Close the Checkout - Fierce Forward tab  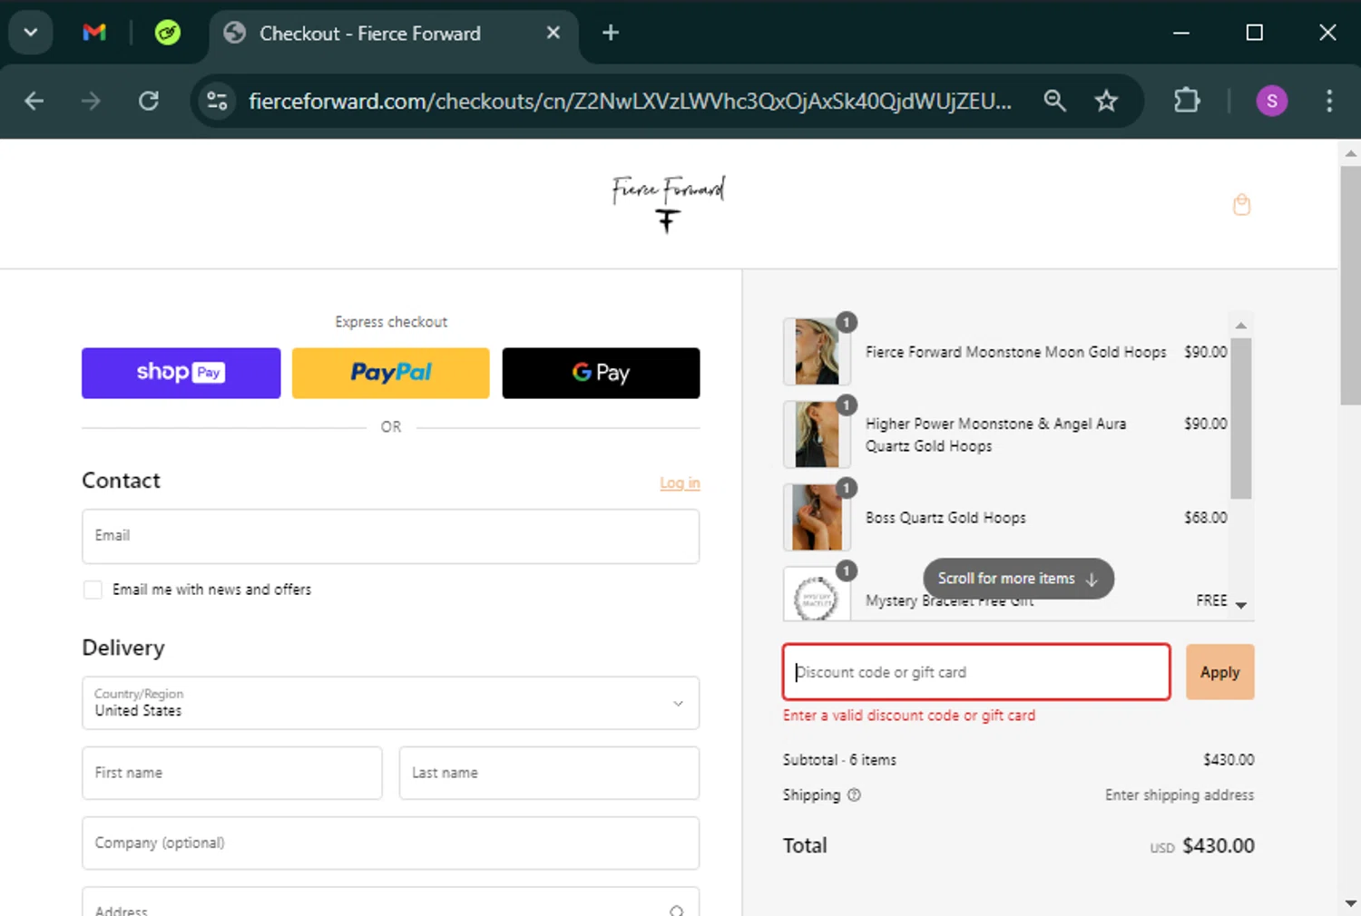553,33
